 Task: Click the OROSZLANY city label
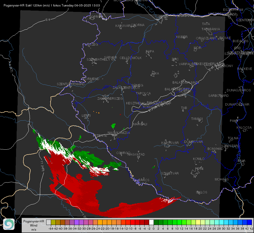tap(206, 38)
